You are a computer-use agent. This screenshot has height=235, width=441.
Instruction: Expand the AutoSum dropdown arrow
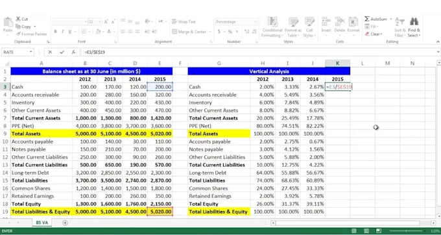tap(390, 19)
